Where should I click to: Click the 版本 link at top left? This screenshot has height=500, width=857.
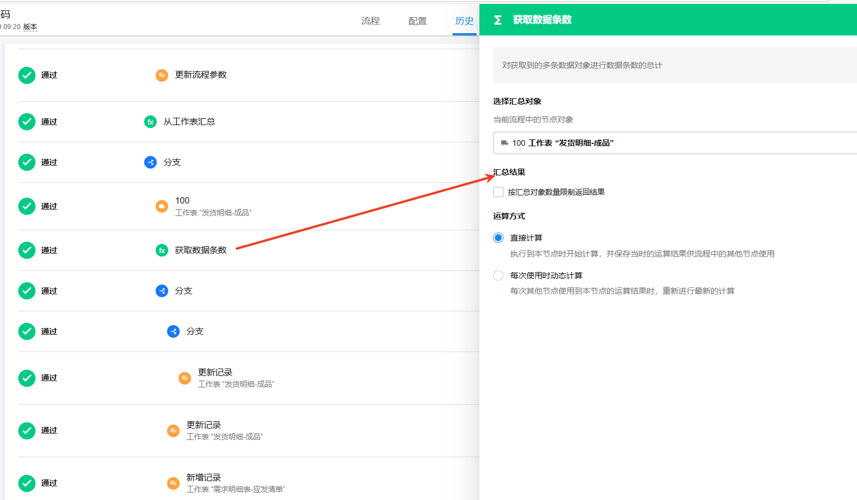tap(30, 27)
